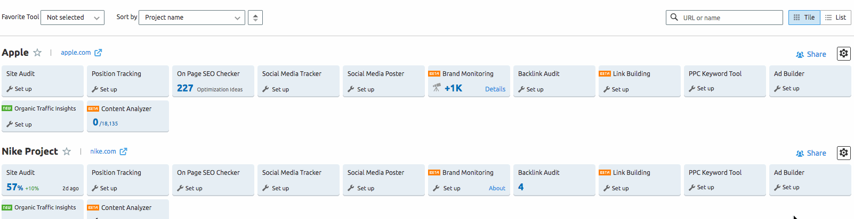The width and height of the screenshot is (854, 219).
Task: Share the Apple project
Action: [811, 54]
